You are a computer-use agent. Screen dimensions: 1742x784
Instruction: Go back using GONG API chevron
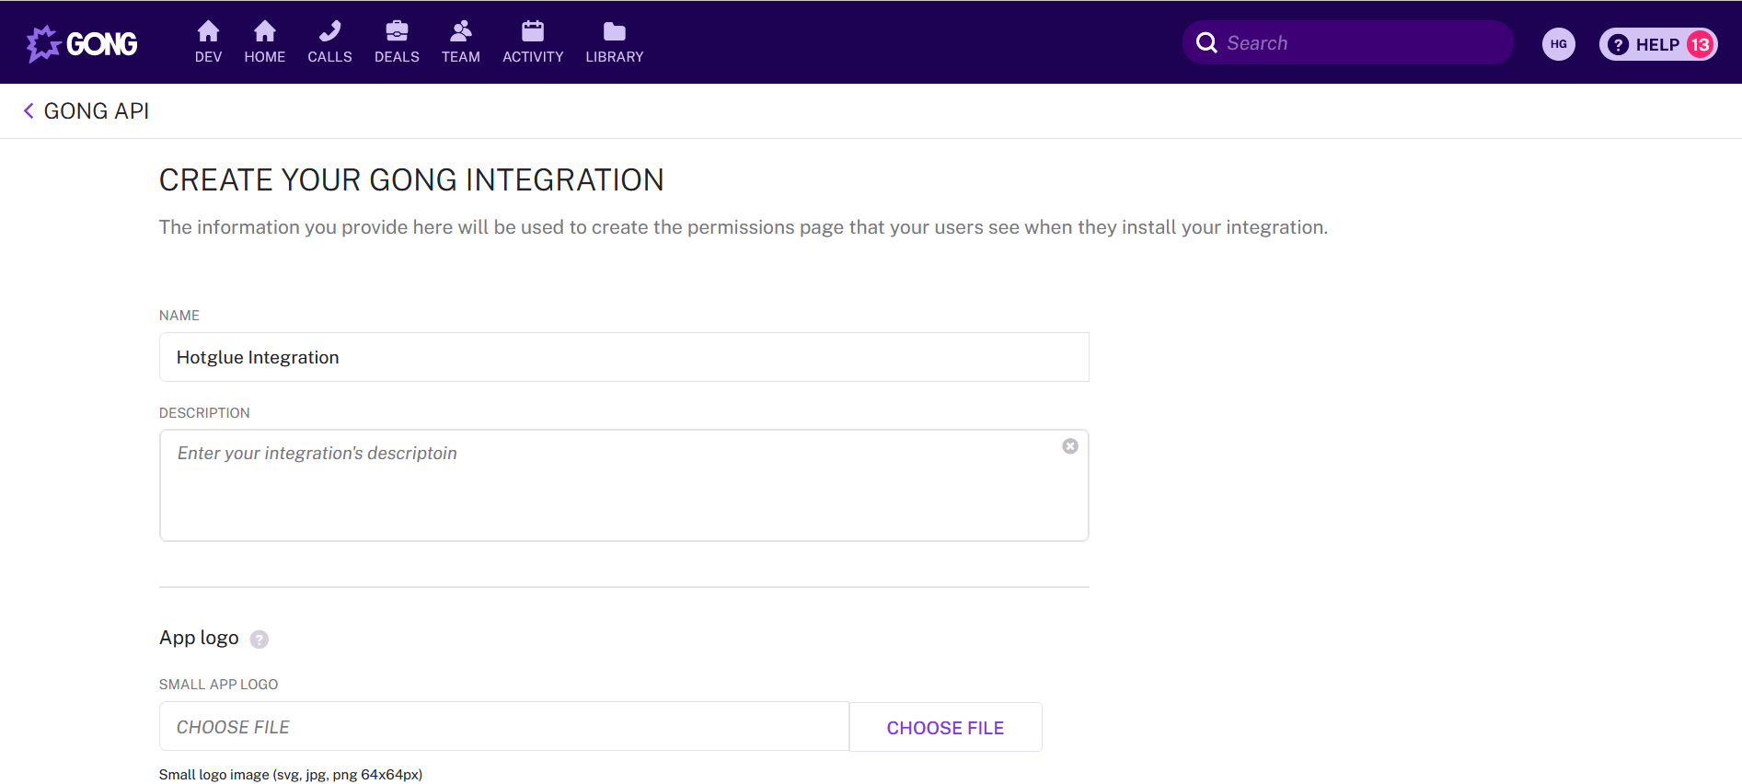point(29,110)
